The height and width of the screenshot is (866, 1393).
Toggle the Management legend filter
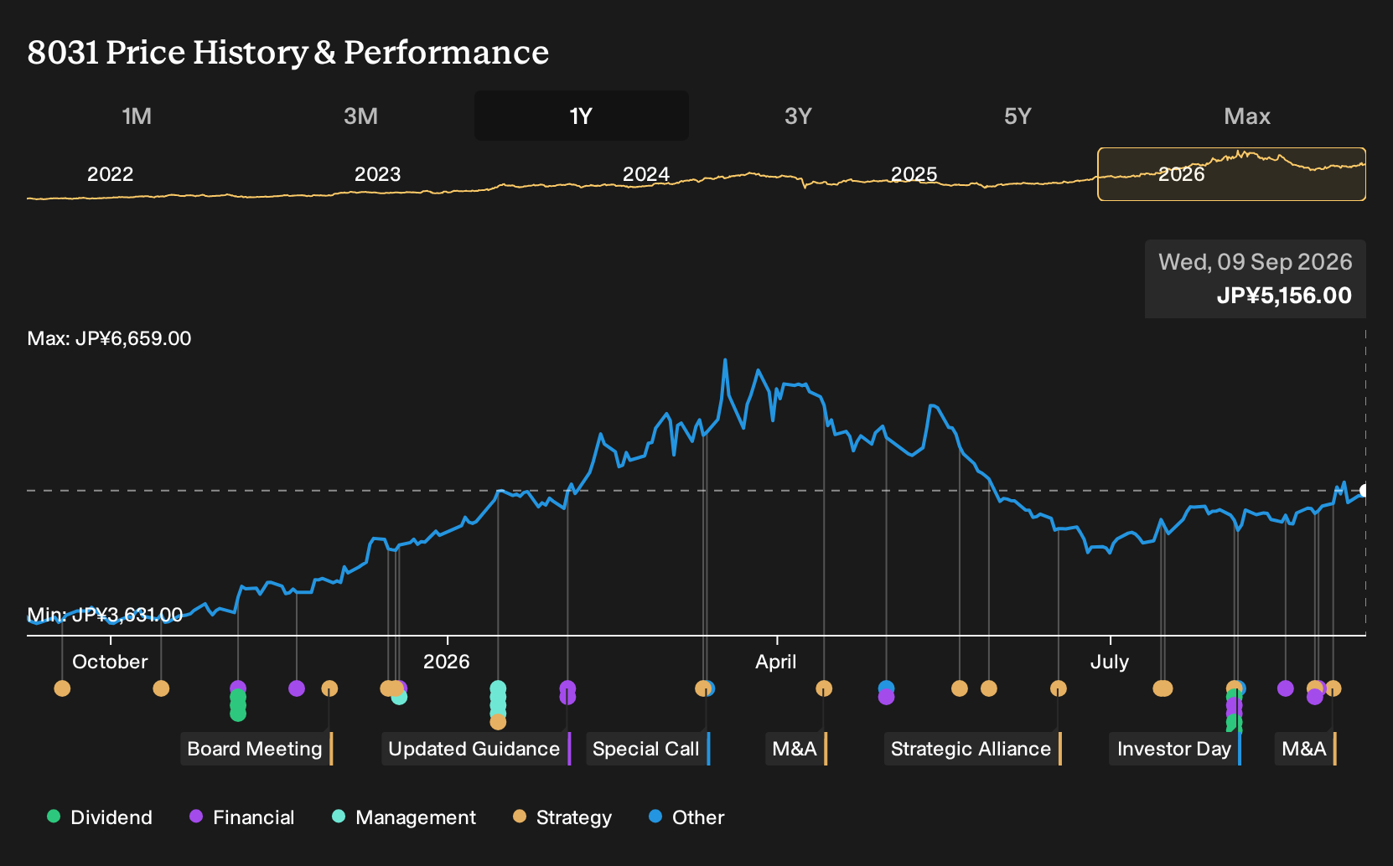(404, 817)
